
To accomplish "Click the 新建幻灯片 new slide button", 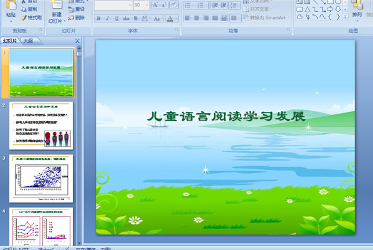I will click(57, 13).
